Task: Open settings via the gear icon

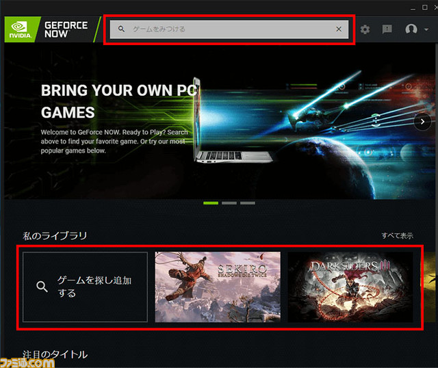Action: tap(365, 29)
